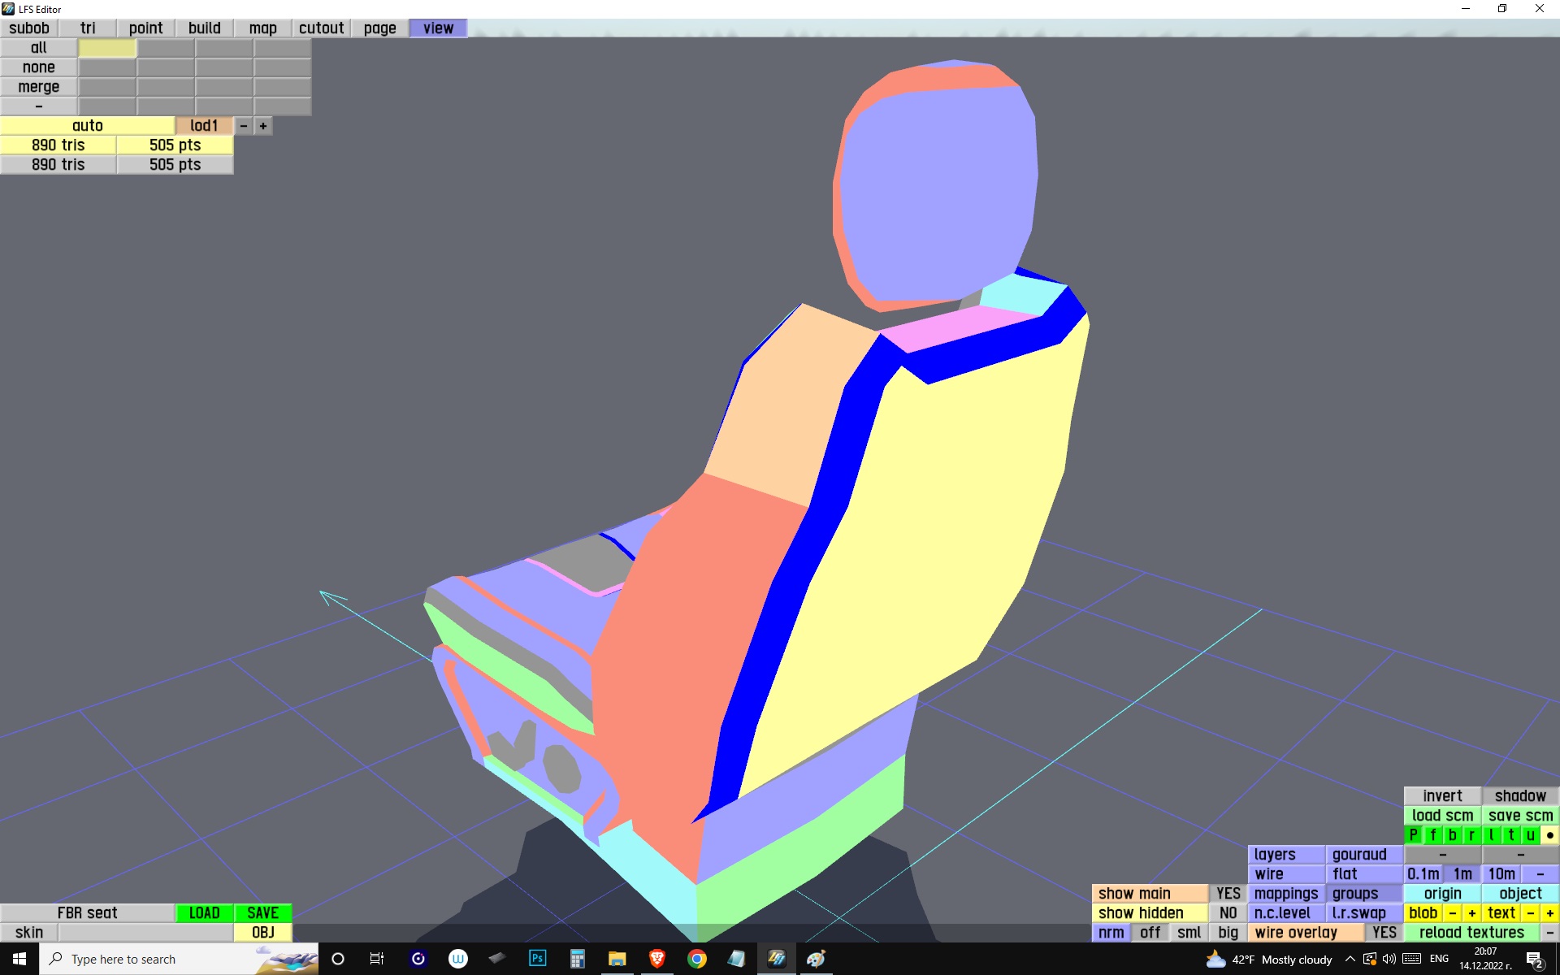Screen dimensions: 1560x975
Task: Click the P perspective view button
Action: pos(1413,834)
